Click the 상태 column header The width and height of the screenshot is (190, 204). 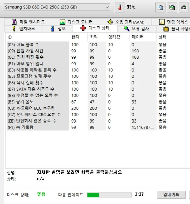[167, 37]
